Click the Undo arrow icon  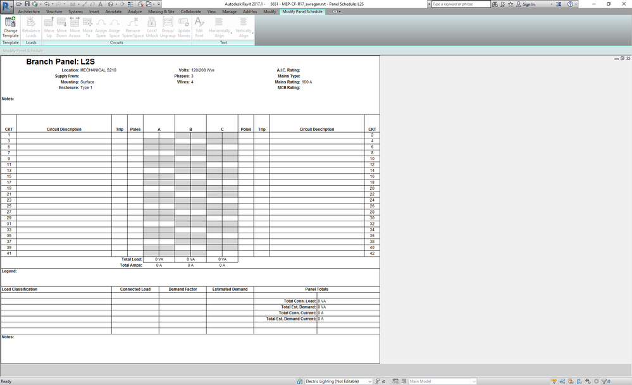(x=47, y=4)
